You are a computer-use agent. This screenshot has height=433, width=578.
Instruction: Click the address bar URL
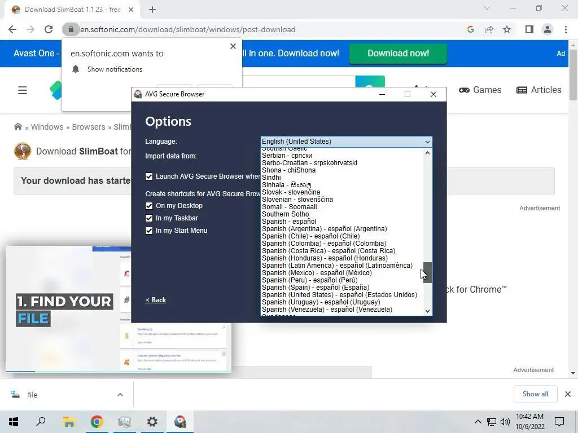[x=187, y=29]
